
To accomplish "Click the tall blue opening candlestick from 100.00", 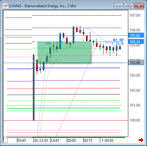I will click(x=34, y=88).
